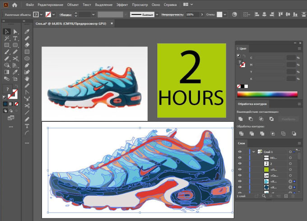This screenshot has width=307, height=221.
Task: Choose the Arc tool
Action: tap(27, 133)
